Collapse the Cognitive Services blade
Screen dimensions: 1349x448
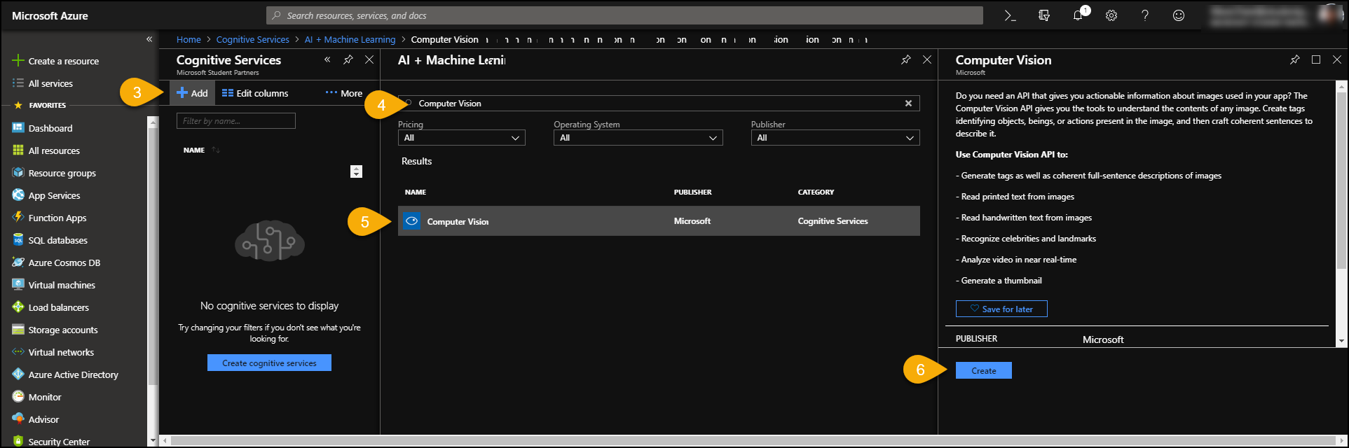(x=327, y=59)
